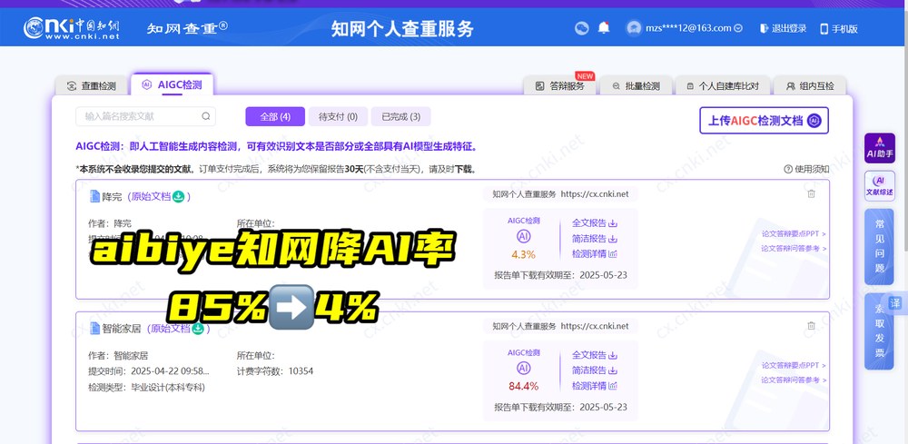Screen dimensions: 908x444
Task: Open 论文答辩问答参考 for 智能家居
Action: coord(794,380)
